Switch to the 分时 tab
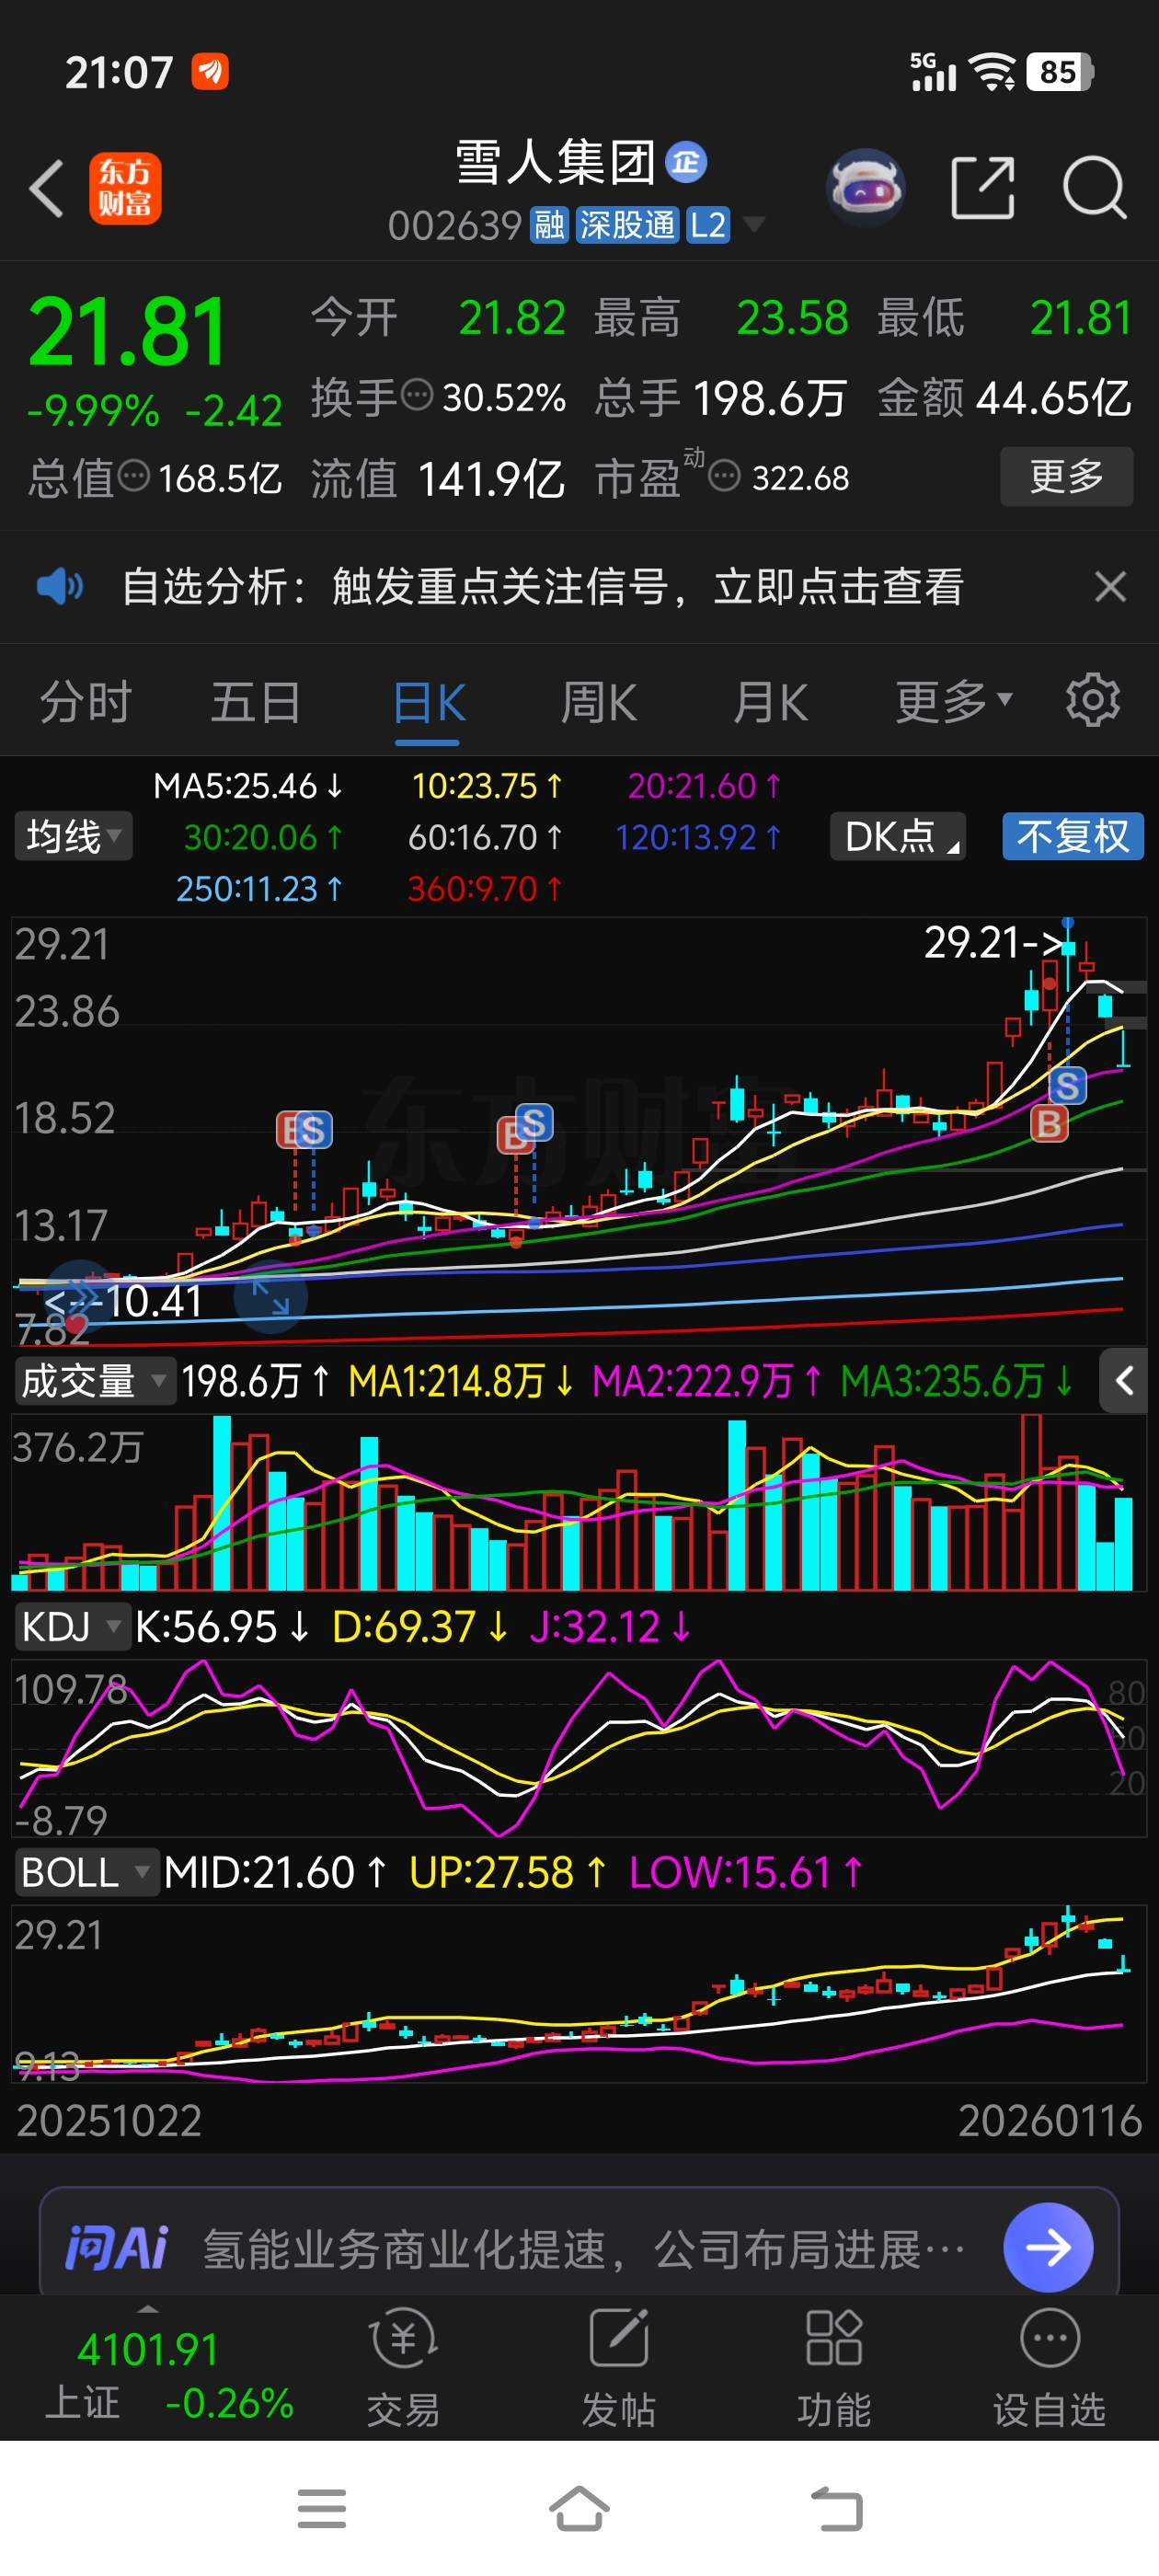This screenshot has width=1159, height=2576. (86, 701)
